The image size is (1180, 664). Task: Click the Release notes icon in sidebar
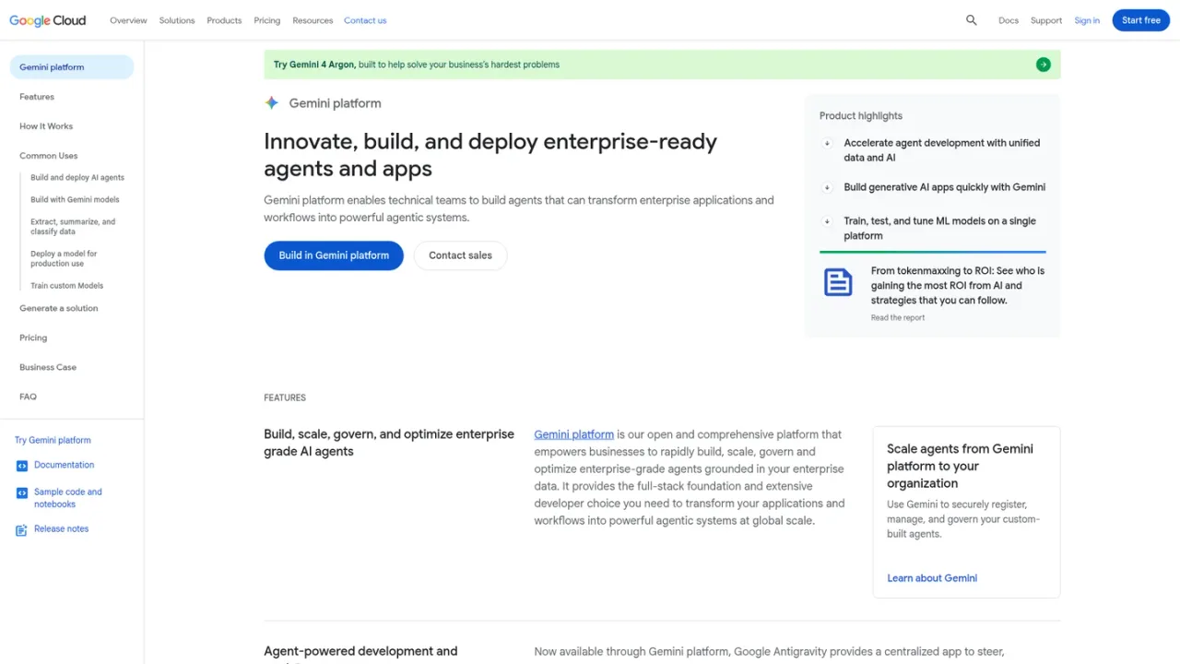pos(22,530)
